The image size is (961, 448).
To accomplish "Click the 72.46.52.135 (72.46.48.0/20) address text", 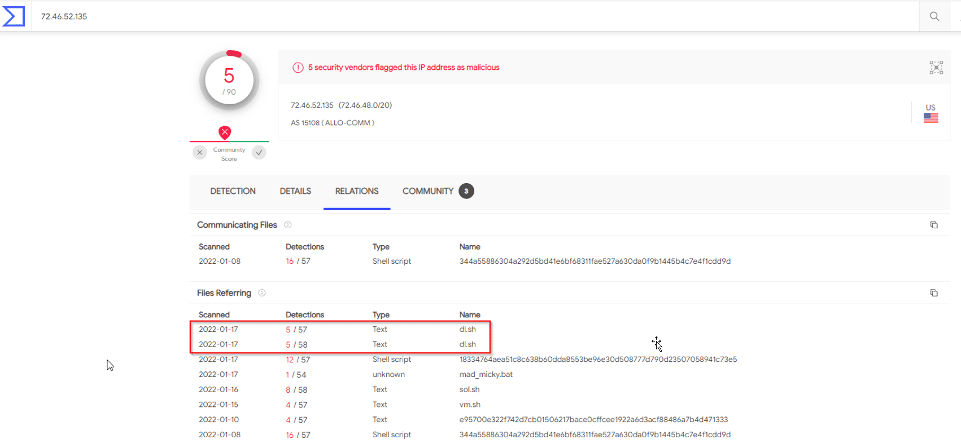I will [341, 105].
